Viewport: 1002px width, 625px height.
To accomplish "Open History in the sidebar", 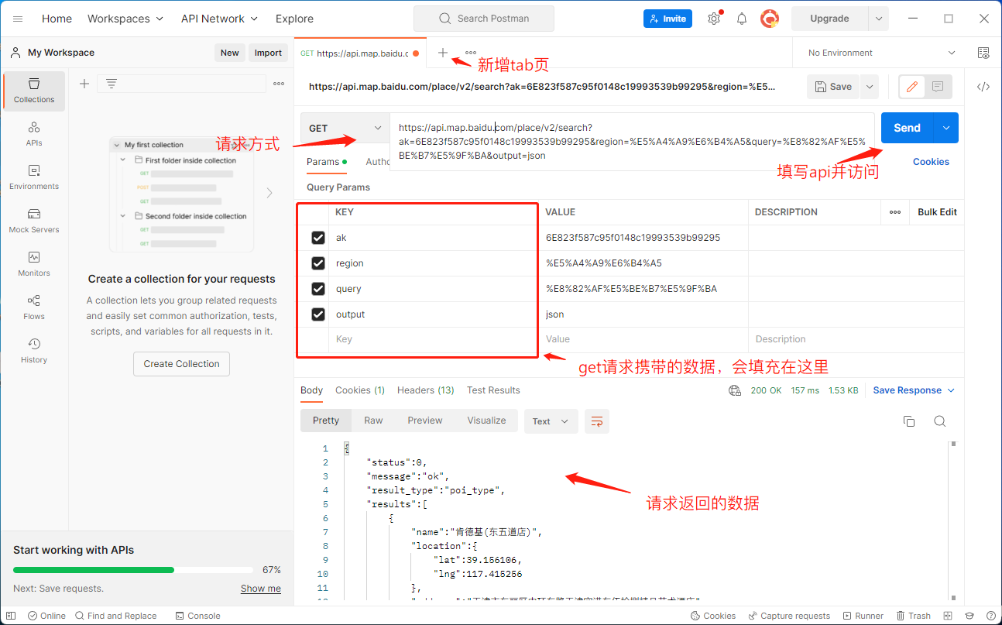I will click(34, 351).
